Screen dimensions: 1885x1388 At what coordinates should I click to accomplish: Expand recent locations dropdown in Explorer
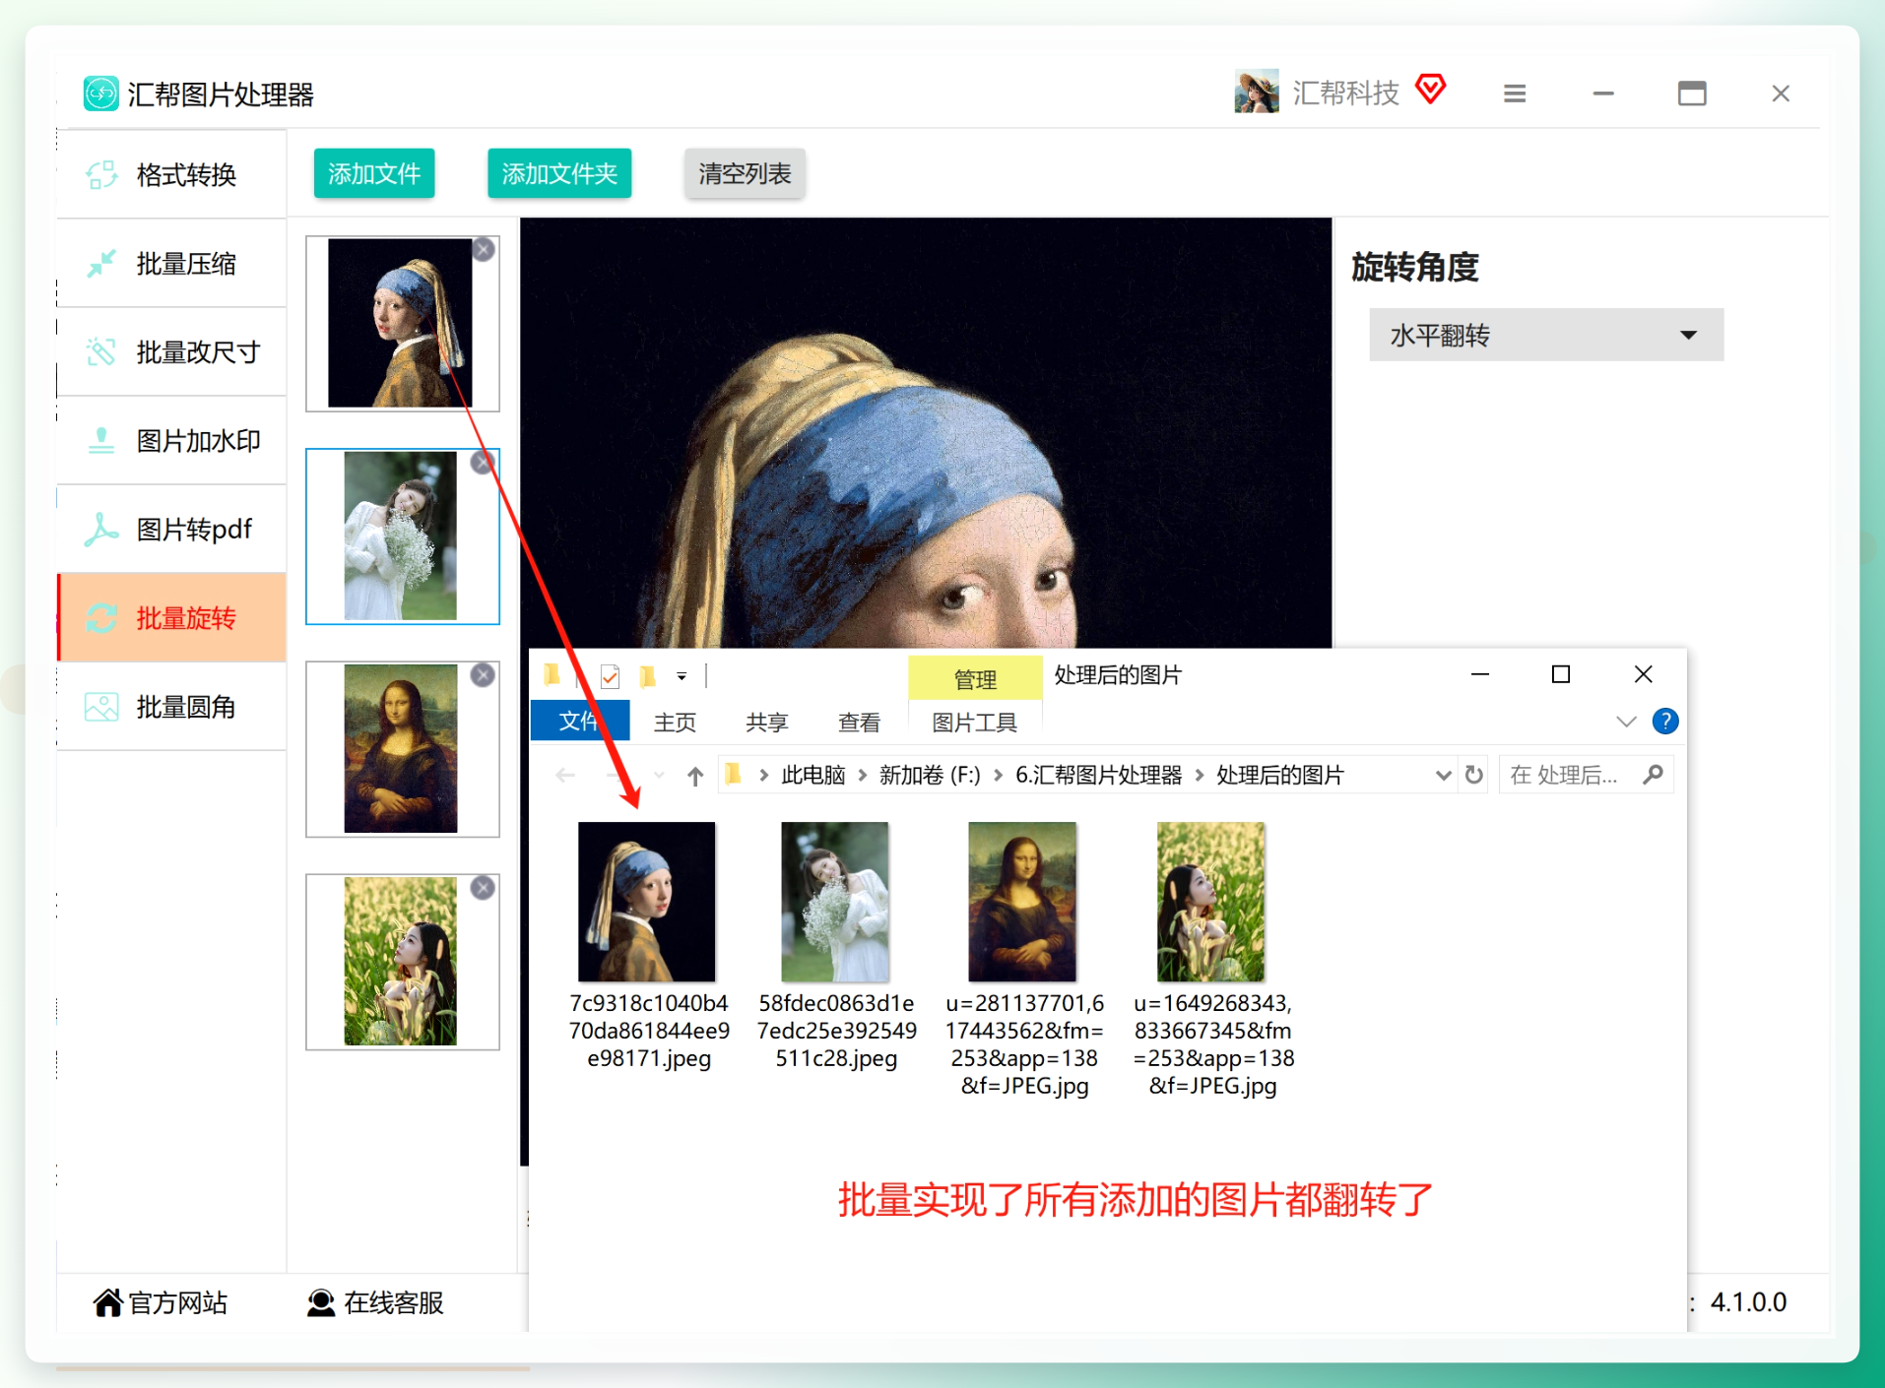659,776
